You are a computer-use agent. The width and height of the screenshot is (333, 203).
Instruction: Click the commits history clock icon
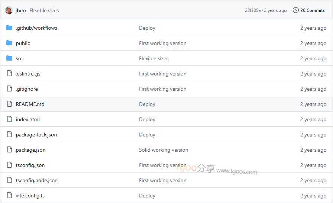point(295,10)
